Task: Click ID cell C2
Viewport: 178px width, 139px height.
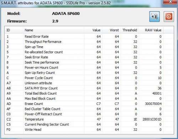Action: [x=9, y=119]
